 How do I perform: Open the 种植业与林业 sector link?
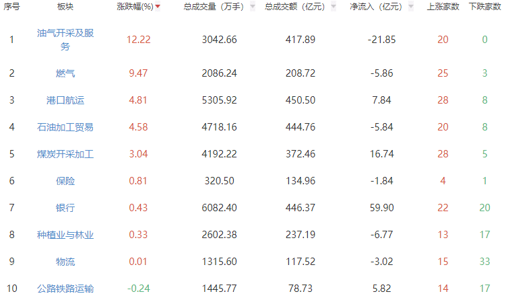tap(65, 234)
